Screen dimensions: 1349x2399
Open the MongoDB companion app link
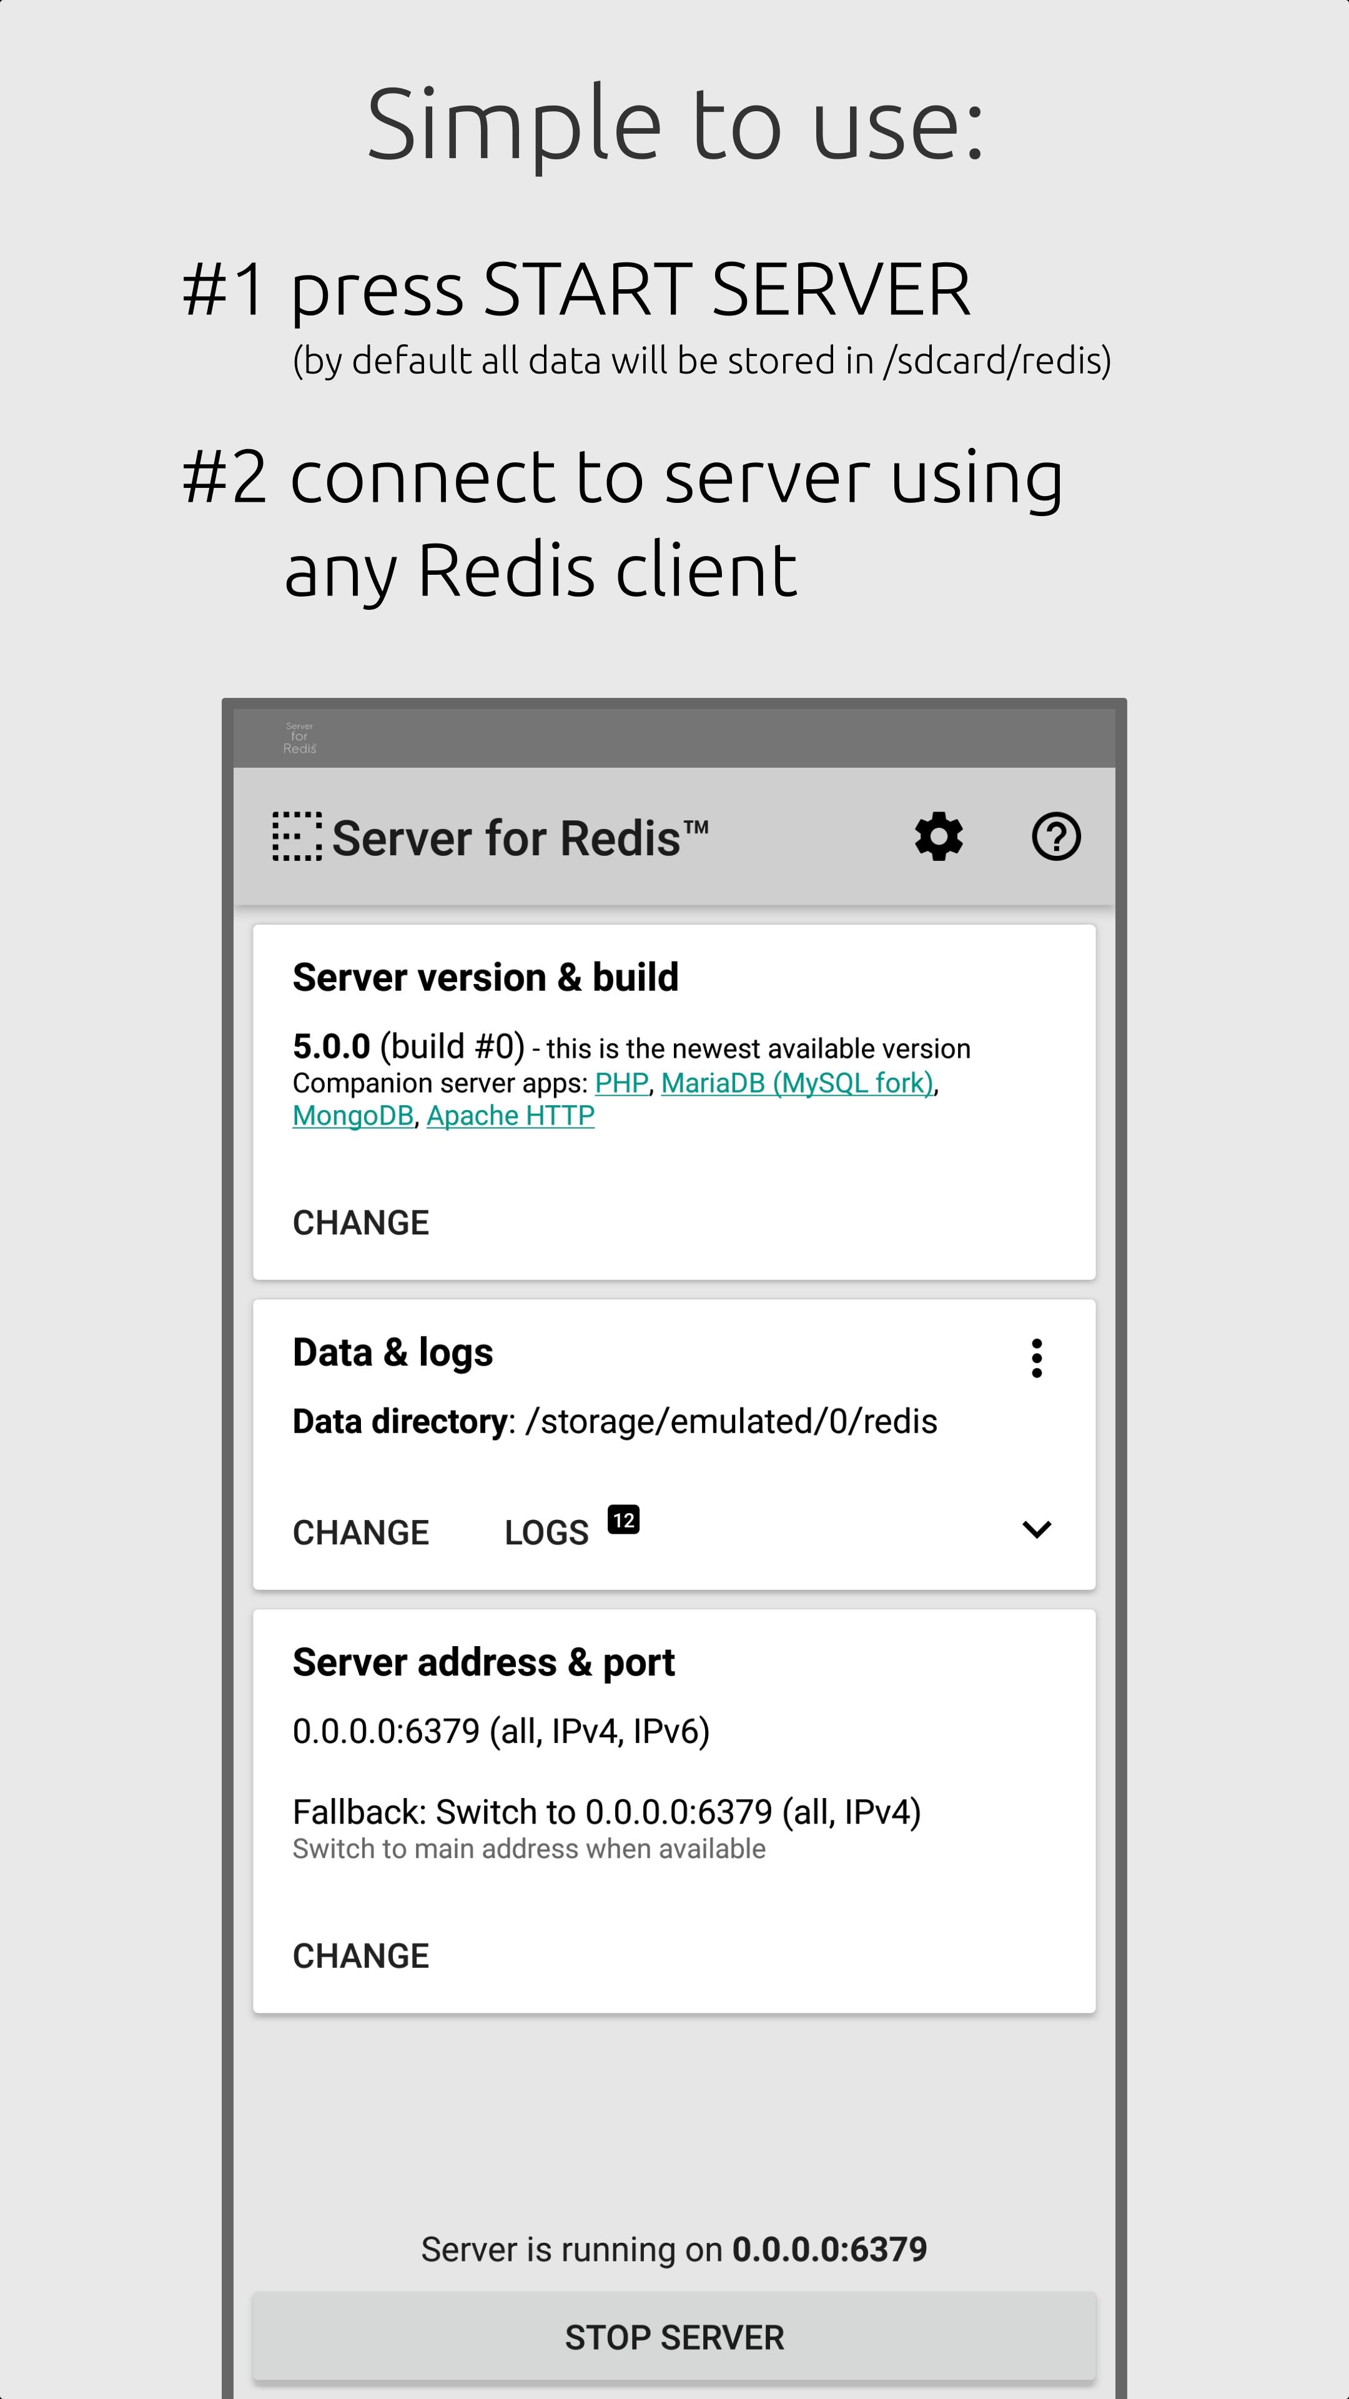pyautogui.click(x=353, y=1116)
